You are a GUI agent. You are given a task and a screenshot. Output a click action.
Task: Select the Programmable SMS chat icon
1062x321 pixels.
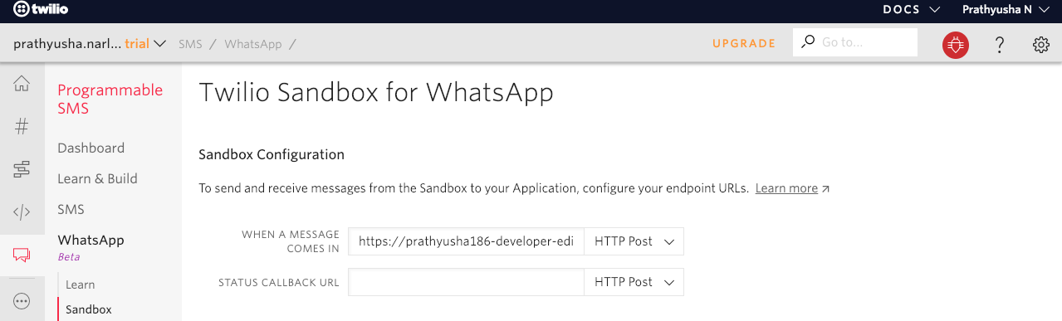tap(22, 255)
